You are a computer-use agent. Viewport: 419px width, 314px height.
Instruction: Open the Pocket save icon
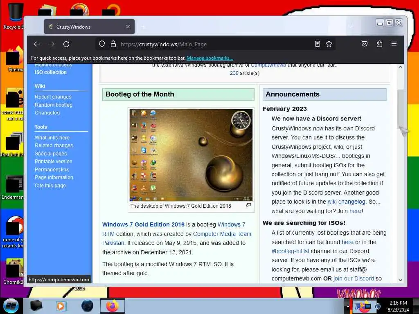[x=365, y=44]
